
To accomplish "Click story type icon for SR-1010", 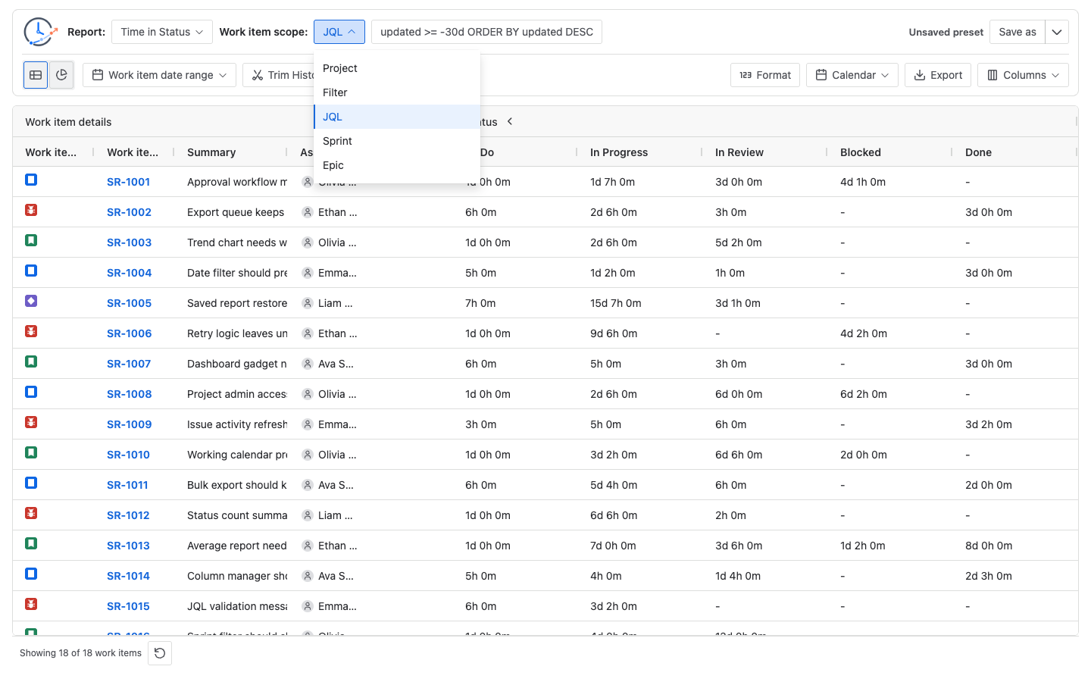I will coord(31,452).
